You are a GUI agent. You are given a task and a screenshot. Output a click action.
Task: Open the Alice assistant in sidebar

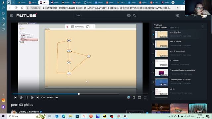point(3,107)
